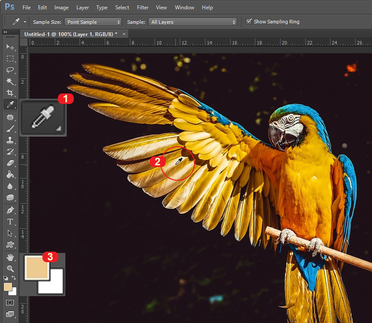Select the Zoom tool
Screen dimensions: 372x323
click(10, 268)
